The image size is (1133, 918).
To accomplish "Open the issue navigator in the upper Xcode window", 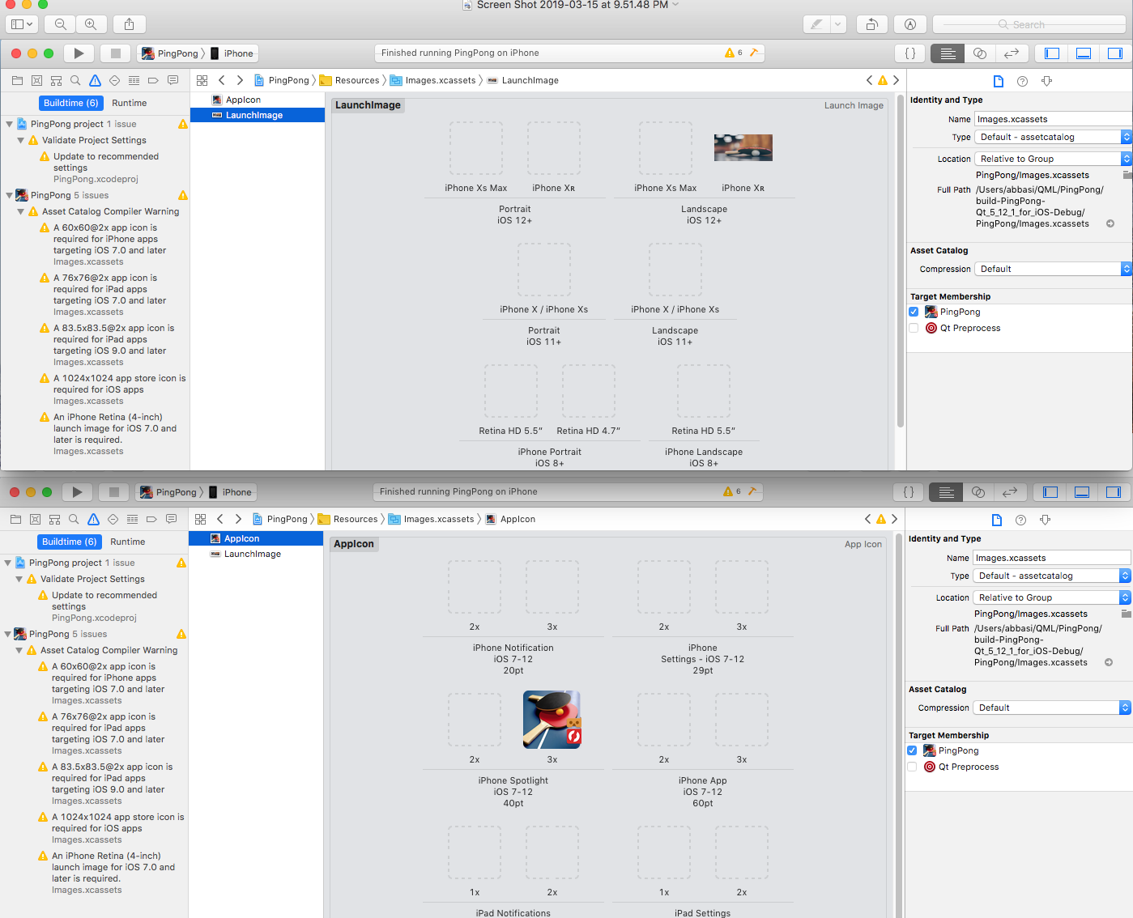I will click(95, 80).
